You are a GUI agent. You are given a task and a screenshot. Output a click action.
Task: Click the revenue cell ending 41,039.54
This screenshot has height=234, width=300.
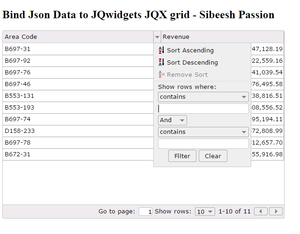pos(267,73)
